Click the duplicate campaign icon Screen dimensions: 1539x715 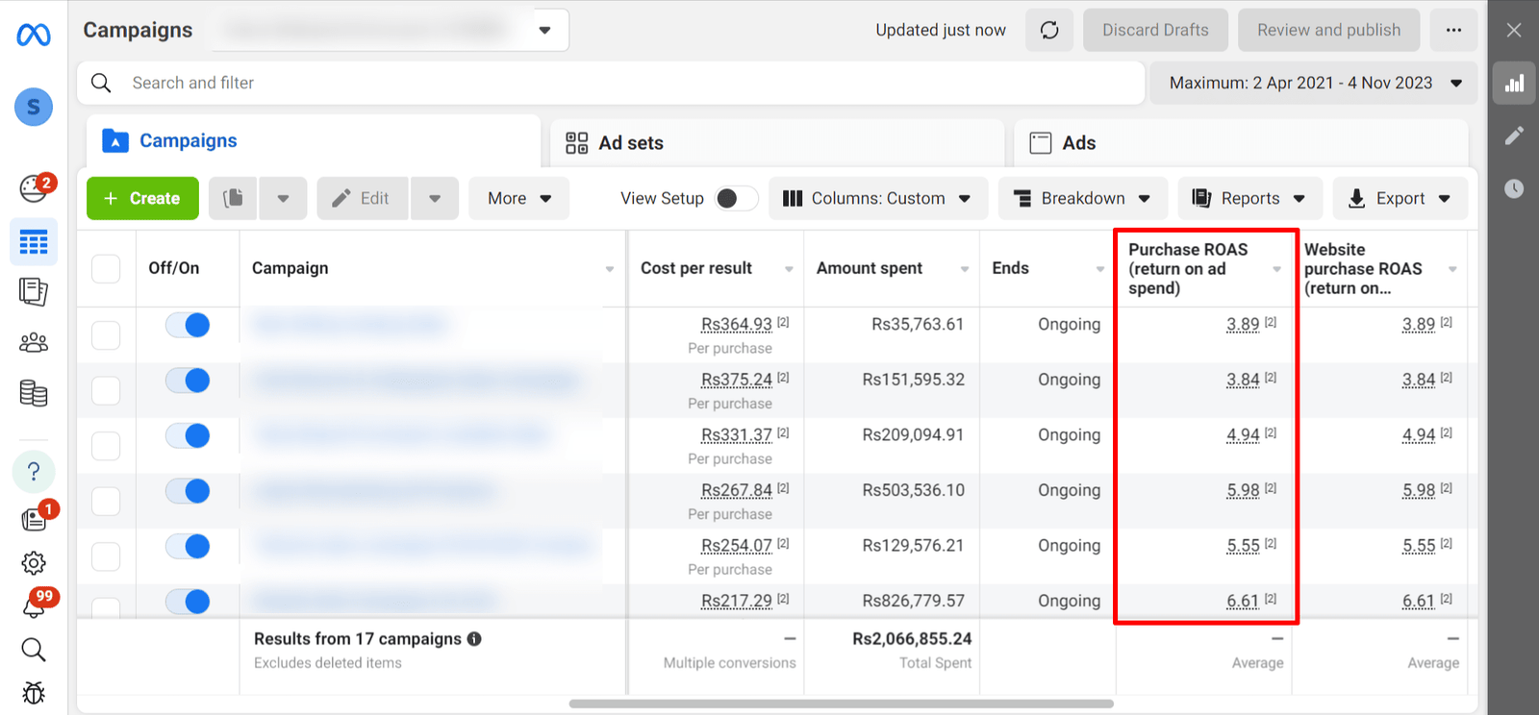(233, 198)
